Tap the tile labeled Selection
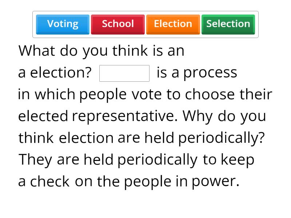291x218 pixels. click(x=228, y=24)
